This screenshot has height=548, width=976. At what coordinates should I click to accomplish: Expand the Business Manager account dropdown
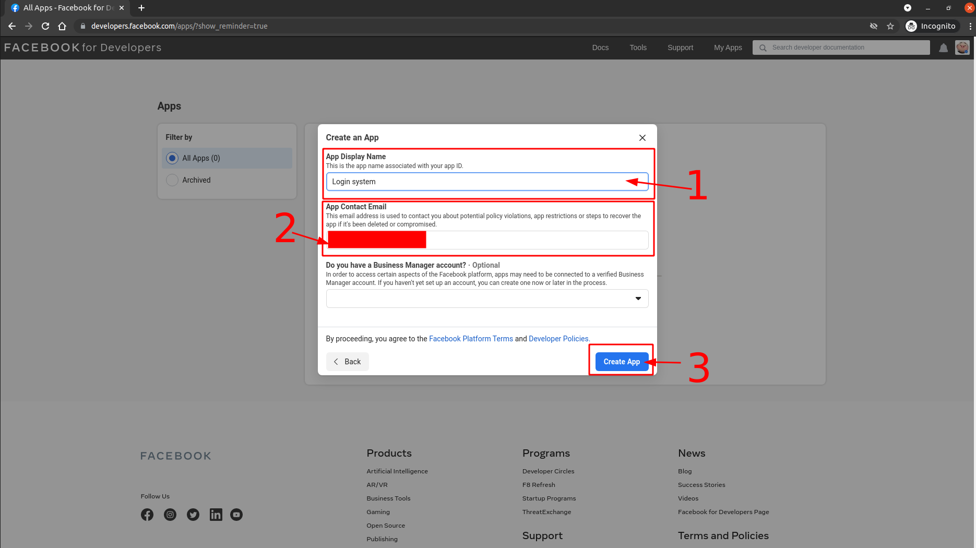(487, 299)
